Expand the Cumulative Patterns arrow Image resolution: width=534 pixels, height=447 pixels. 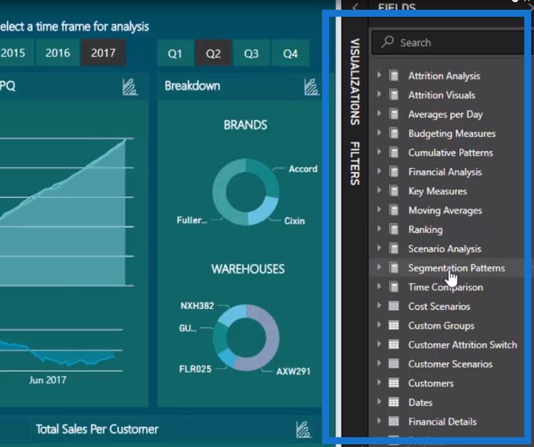point(379,151)
